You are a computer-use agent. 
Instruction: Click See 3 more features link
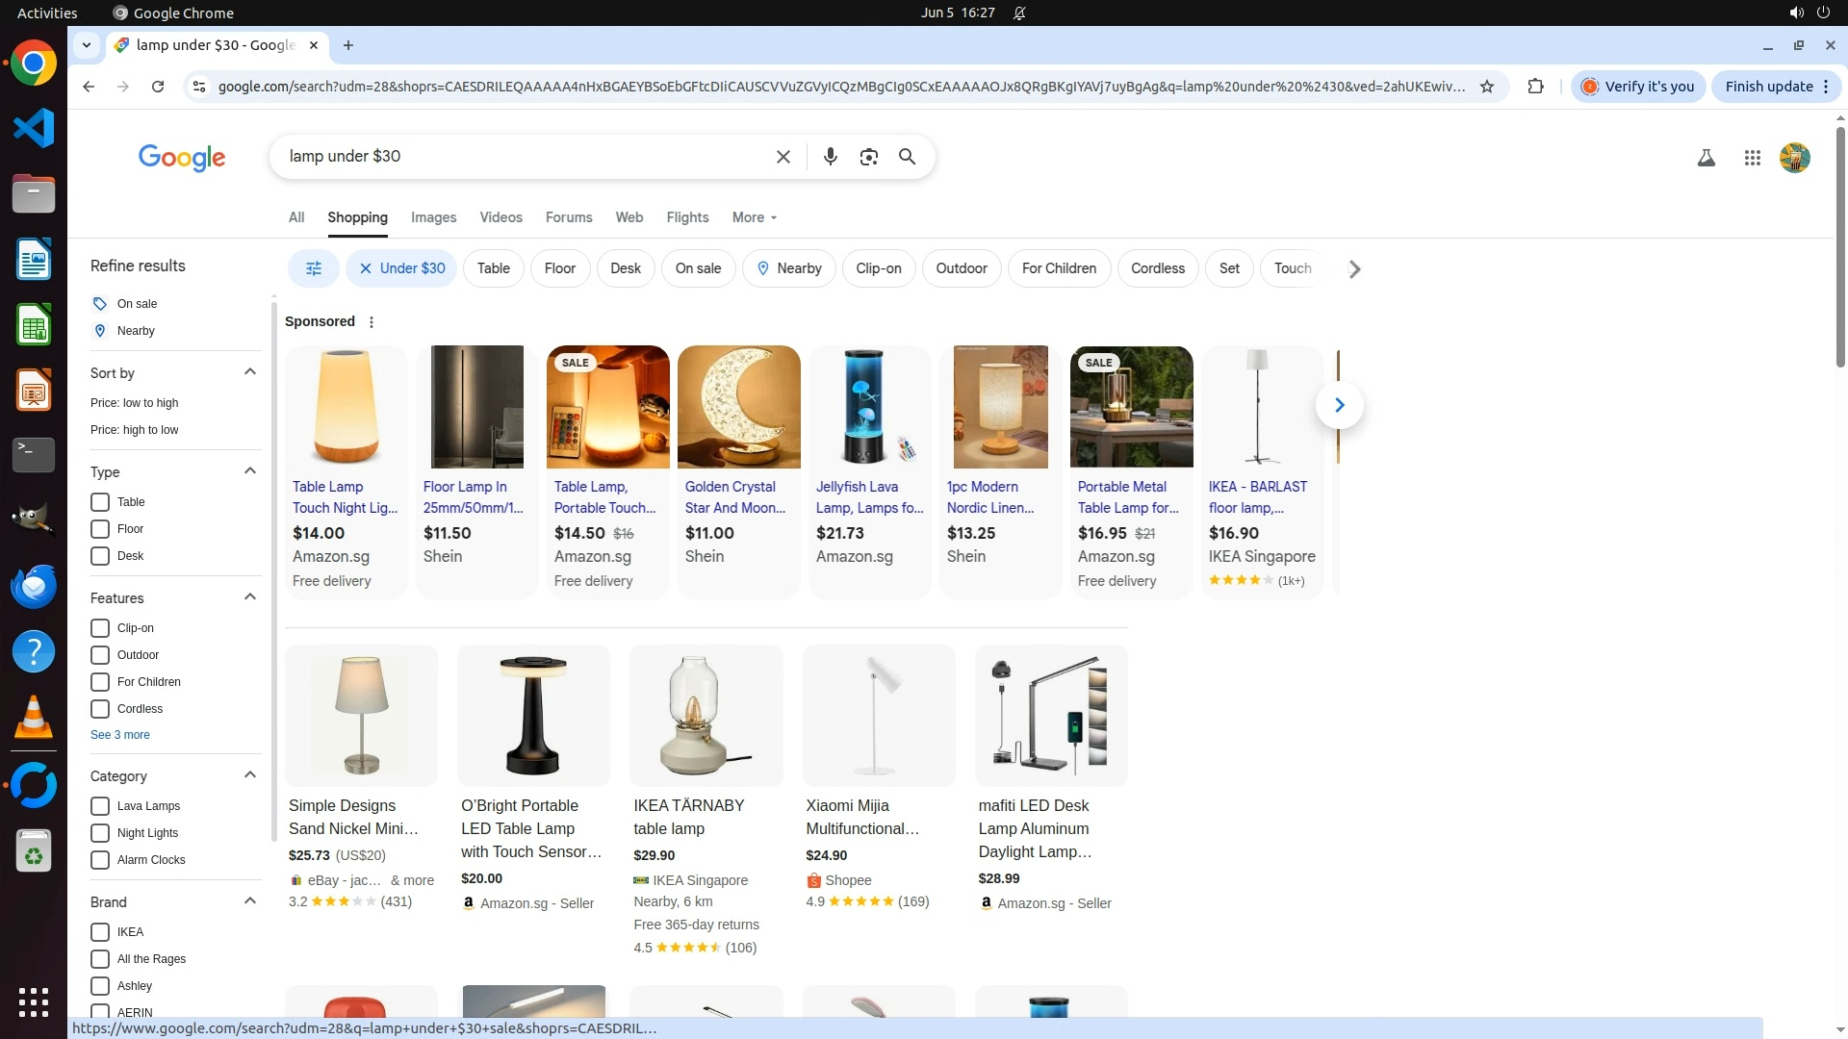pyautogui.click(x=120, y=735)
